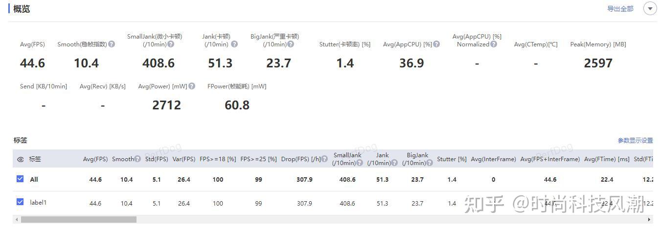The height and width of the screenshot is (231, 661).
Task: Open 参数显示设置 parameter display settings
Action: (635, 141)
